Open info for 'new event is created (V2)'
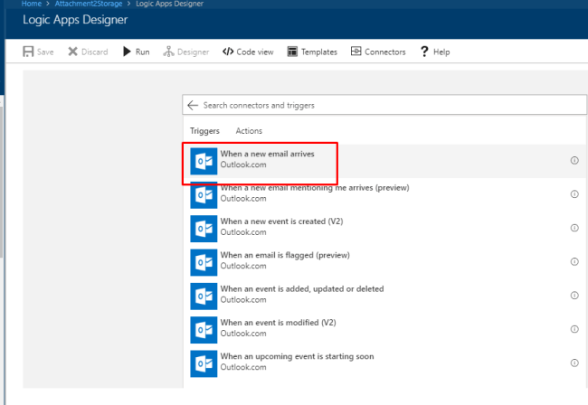Image resolution: width=588 pixels, height=405 pixels. tap(574, 228)
